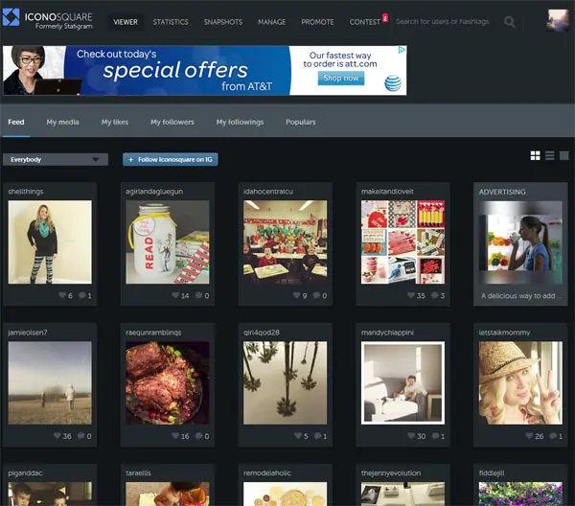This screenshot has height=506, width=575.
Task: Select the Feed tab
Action: pyautogui.click(x=16, y=122)
